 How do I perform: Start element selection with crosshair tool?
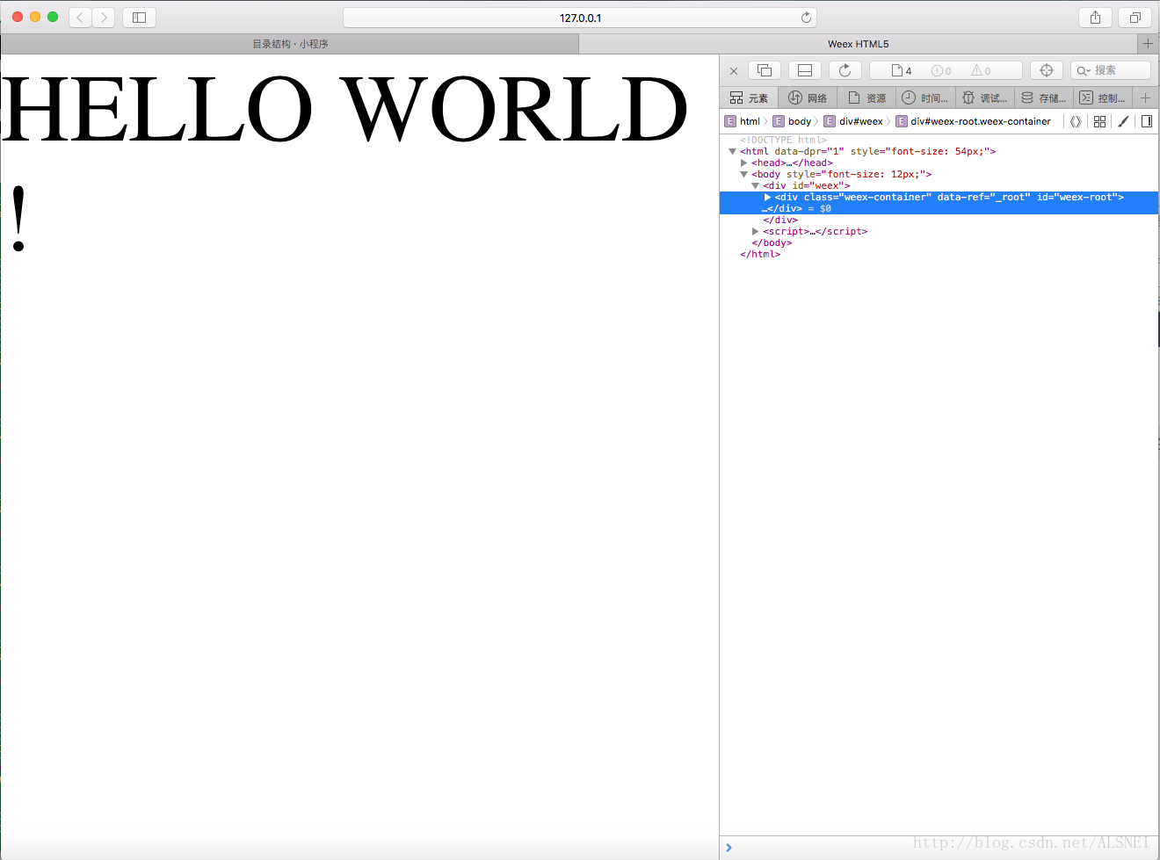pyautogui.click(x=1047, y=70)
